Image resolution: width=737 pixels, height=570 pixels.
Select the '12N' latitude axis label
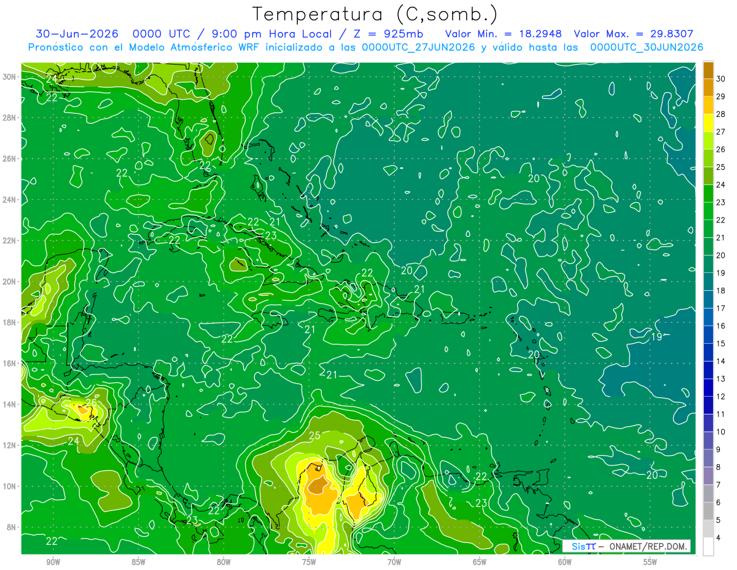coord(10,445)
